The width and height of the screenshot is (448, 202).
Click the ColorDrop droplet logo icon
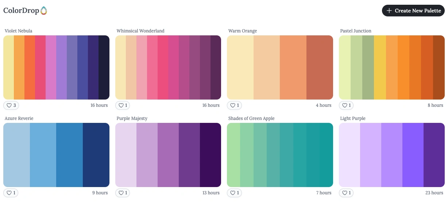click(x=44, y=11)
